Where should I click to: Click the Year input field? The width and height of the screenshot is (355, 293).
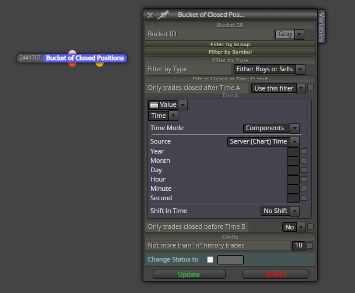[293, 151]
